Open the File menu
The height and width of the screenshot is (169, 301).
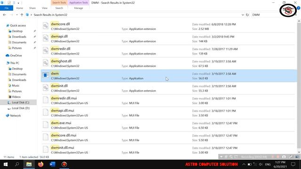coord(7,8)
